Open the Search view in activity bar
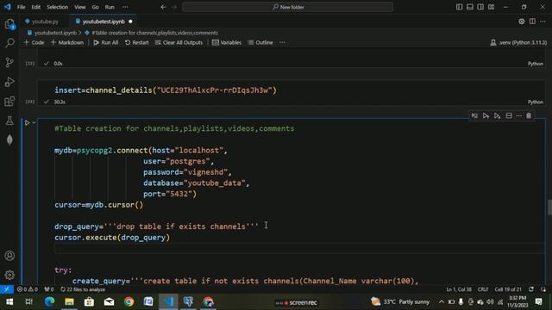Screen dimensions: 552x310 [x=9, y=43]
